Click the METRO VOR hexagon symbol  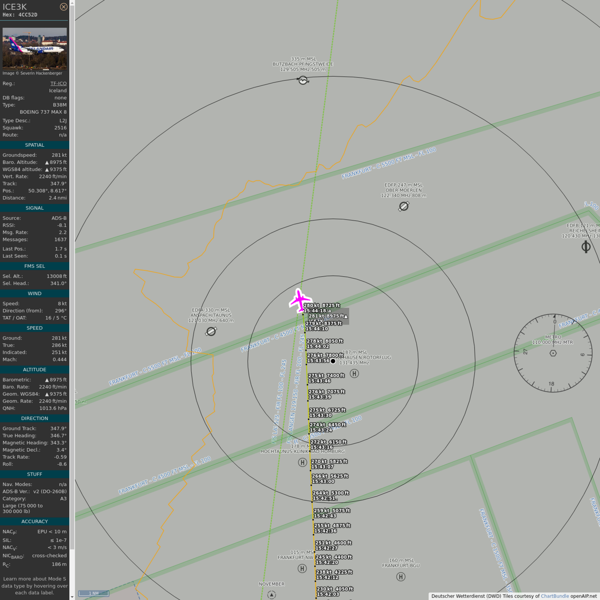click(x=553, y=353)
